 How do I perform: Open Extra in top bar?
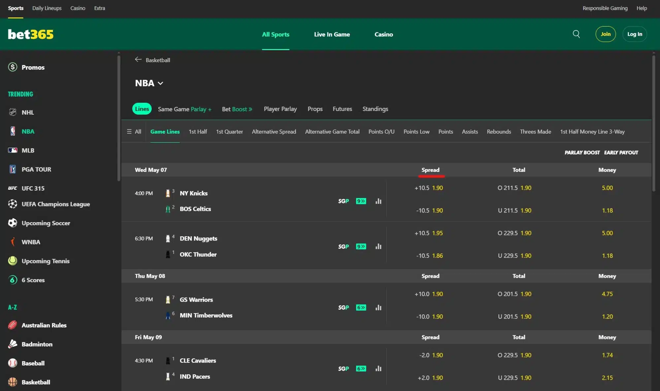click(x=100, y=8)
